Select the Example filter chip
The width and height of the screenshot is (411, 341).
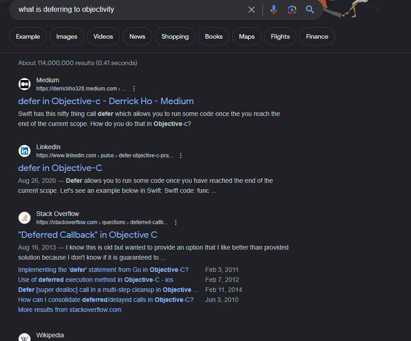coord(28,36)
